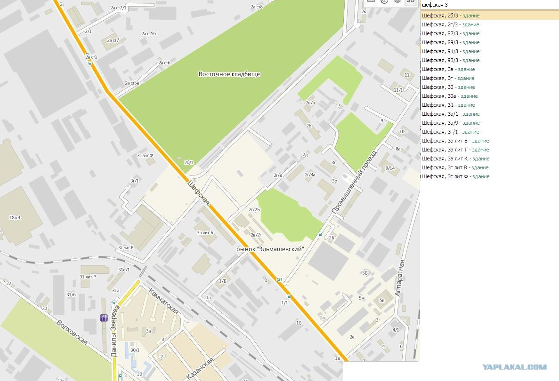
Task: Open the YAPLAKAL.COM watermark link
Action: tap(514, 367)
